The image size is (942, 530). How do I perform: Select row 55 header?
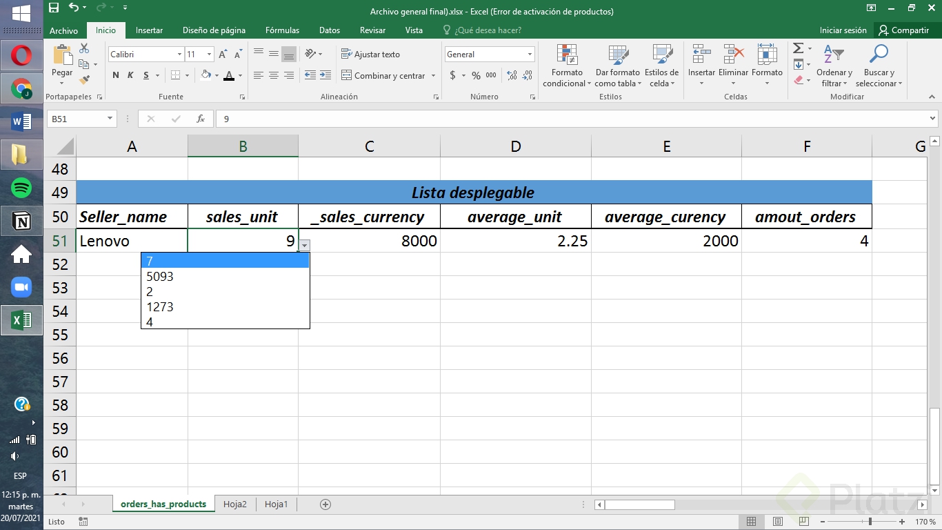click(60, 335)
